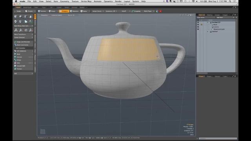Open the Vertex Map menu
This screenshot has width=251, height=141.
[86, 1]
